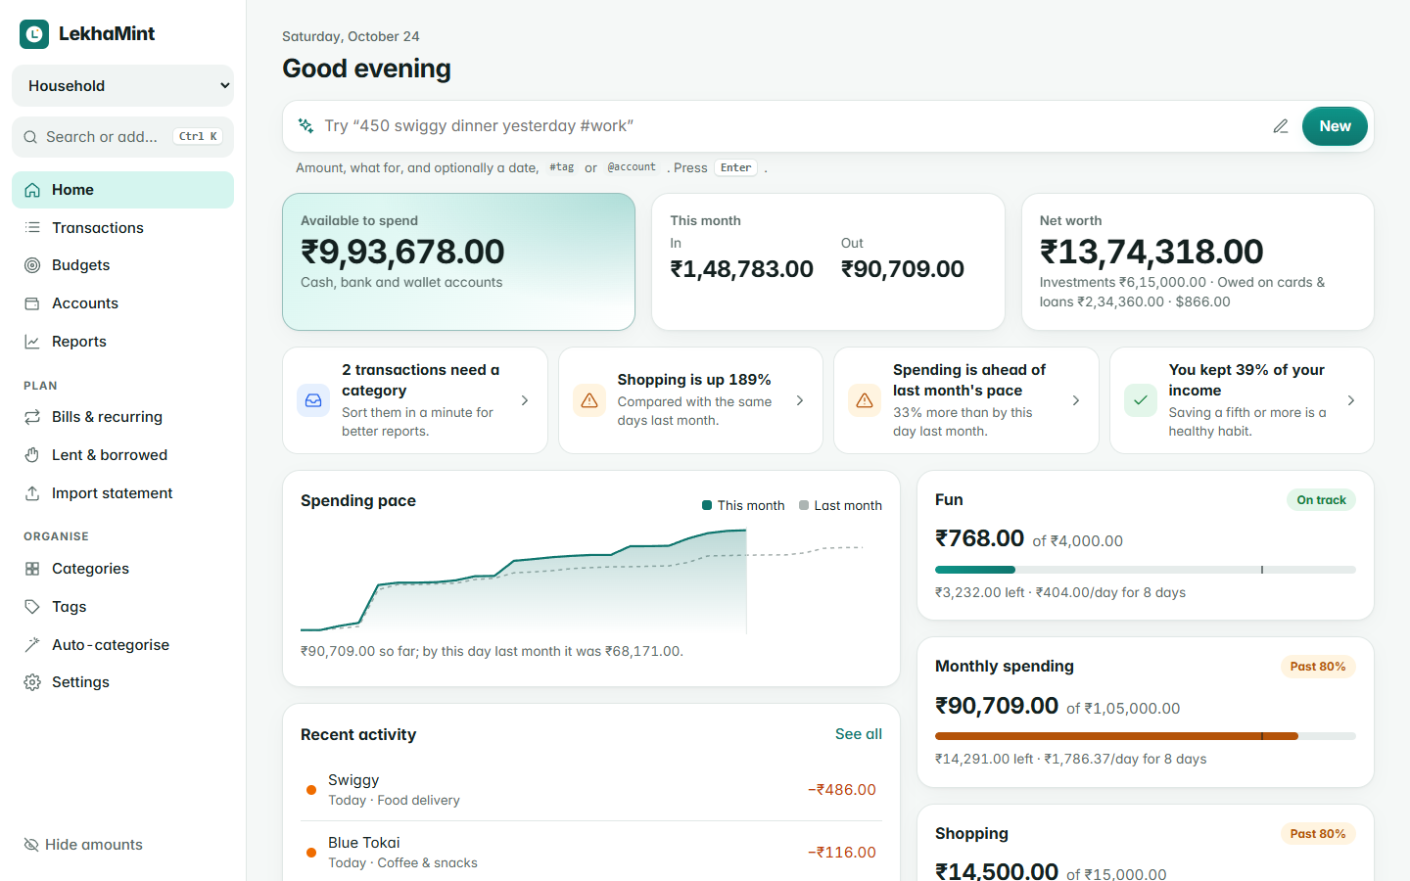Screen dimensions: 1410x881
Task: Open the Tags icon
Action: 32,607
